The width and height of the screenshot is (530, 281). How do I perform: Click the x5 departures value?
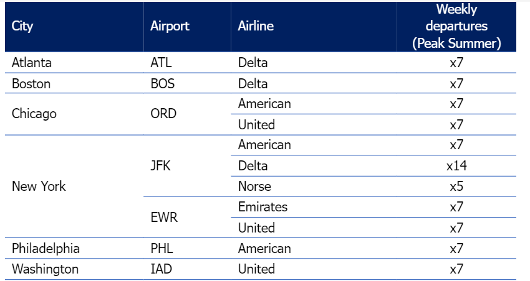click(x=456, y=187)
